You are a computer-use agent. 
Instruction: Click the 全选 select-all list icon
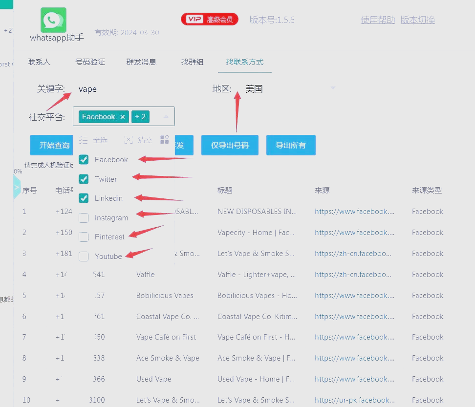pyautogui.click(x=83, y=140)
